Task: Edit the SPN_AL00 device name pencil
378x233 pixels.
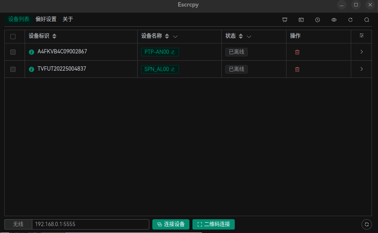Action: [x=173, y=69]
